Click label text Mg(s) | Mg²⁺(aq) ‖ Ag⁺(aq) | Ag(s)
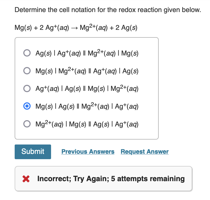Viewport: 210px width, 200px height. pyautogui.click(x=87, y=71)
